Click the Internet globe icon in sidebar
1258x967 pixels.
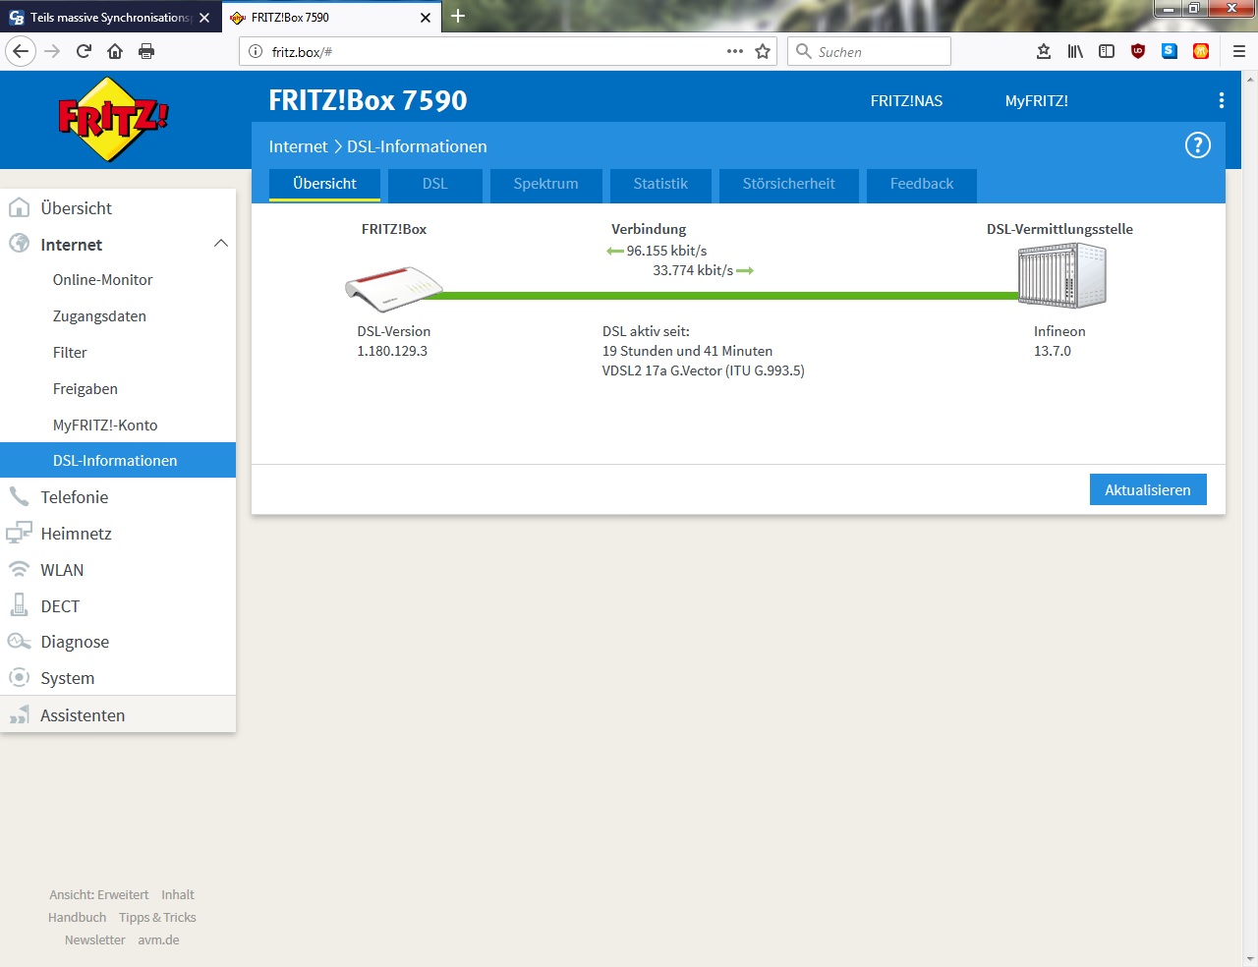[x=19, y=243]
